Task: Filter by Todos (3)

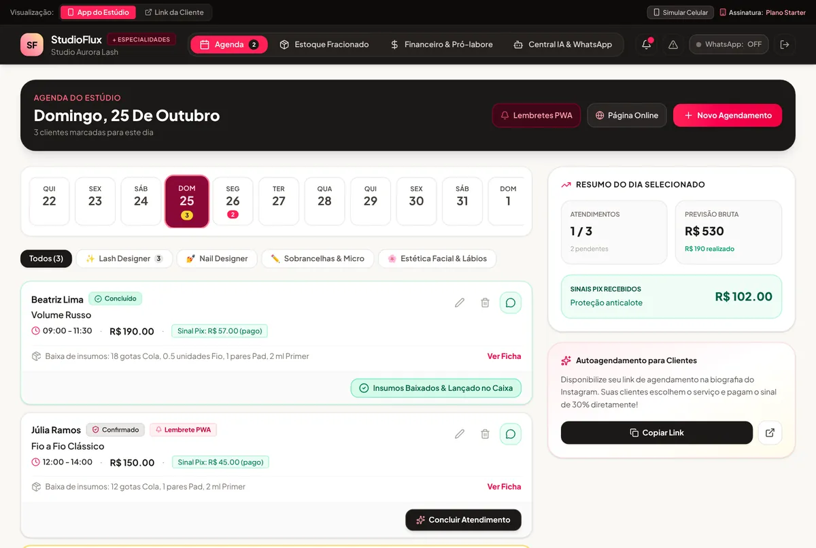Action: (46, 258)
